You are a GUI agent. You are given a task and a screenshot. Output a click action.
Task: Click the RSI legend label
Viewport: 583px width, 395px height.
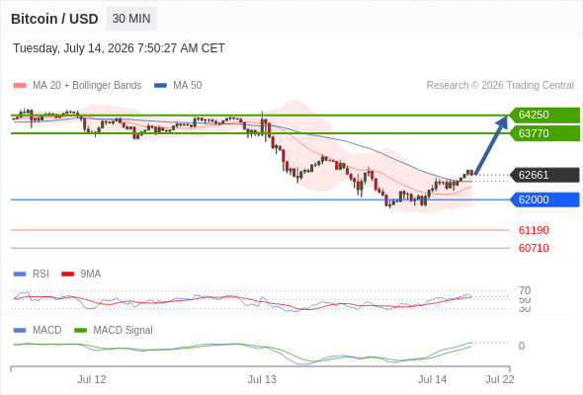coord(41,274)
